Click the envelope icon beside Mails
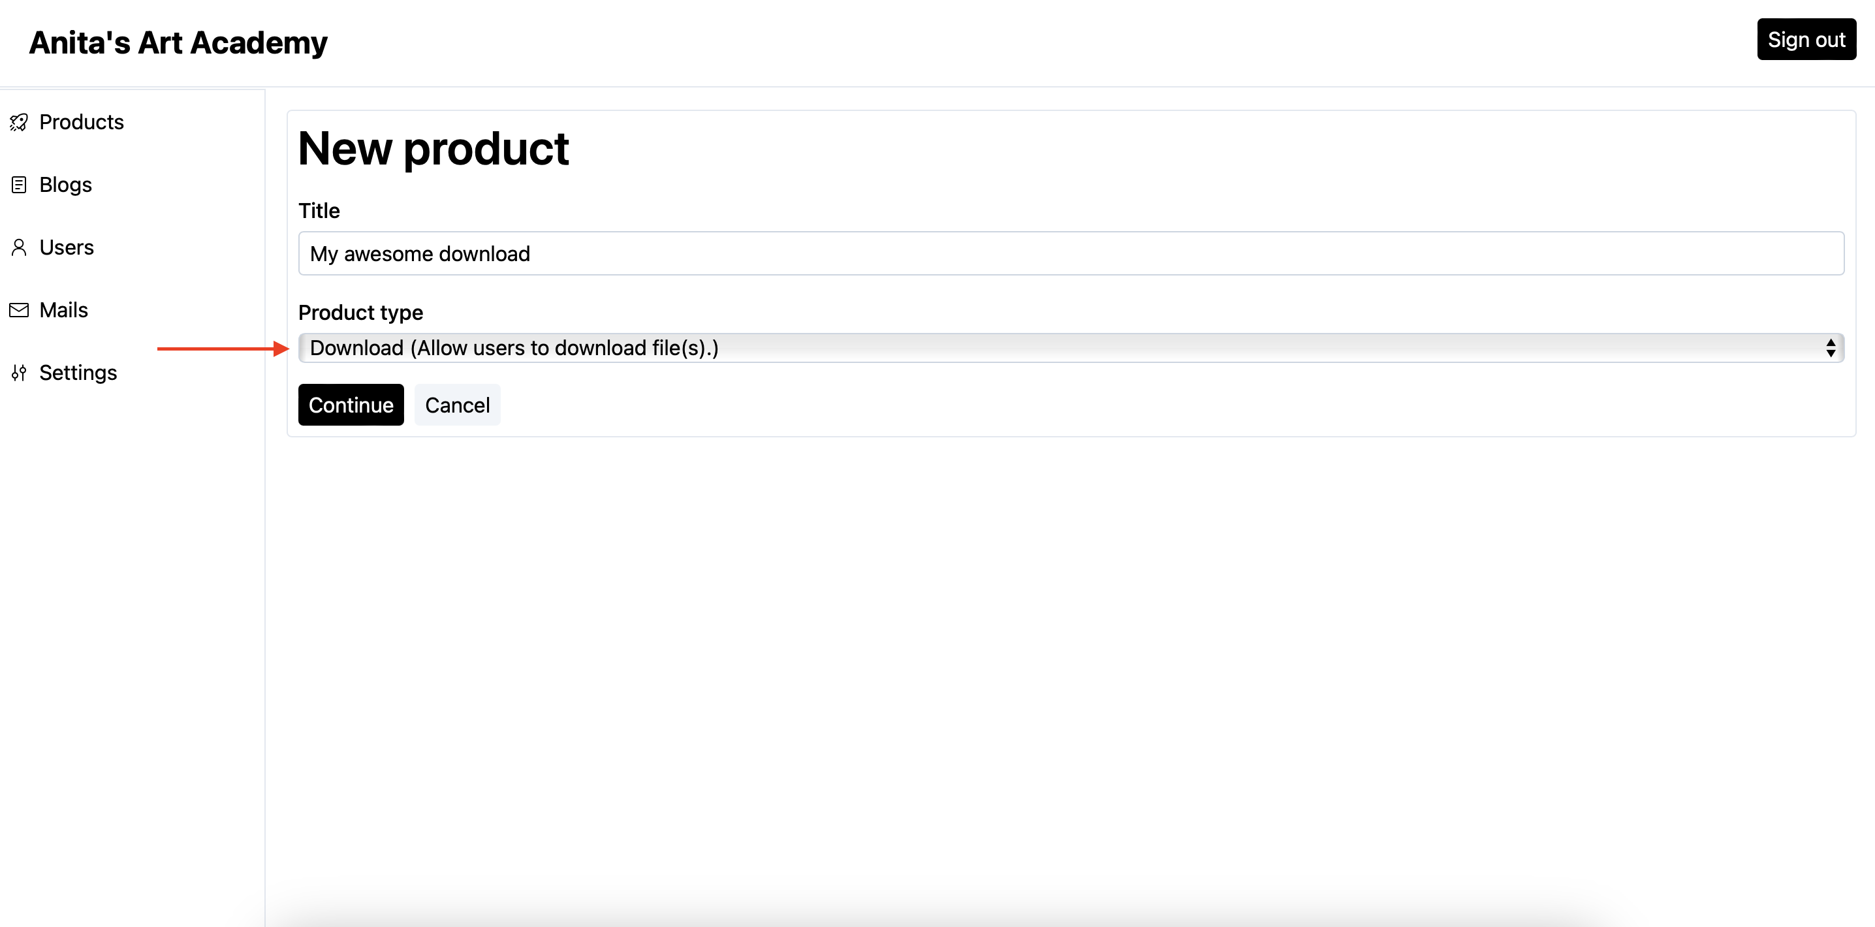1875x927 pixels. 19,310
